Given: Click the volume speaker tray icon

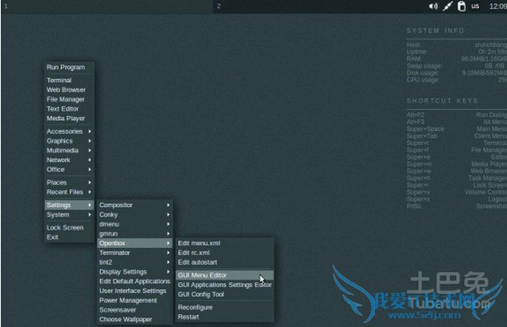Looking at the screenshot, I should tap(433, 6).
